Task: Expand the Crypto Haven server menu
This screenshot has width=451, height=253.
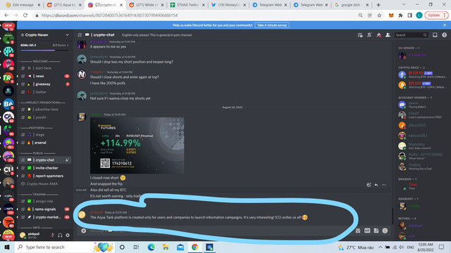Action: (x=44, y=35)
